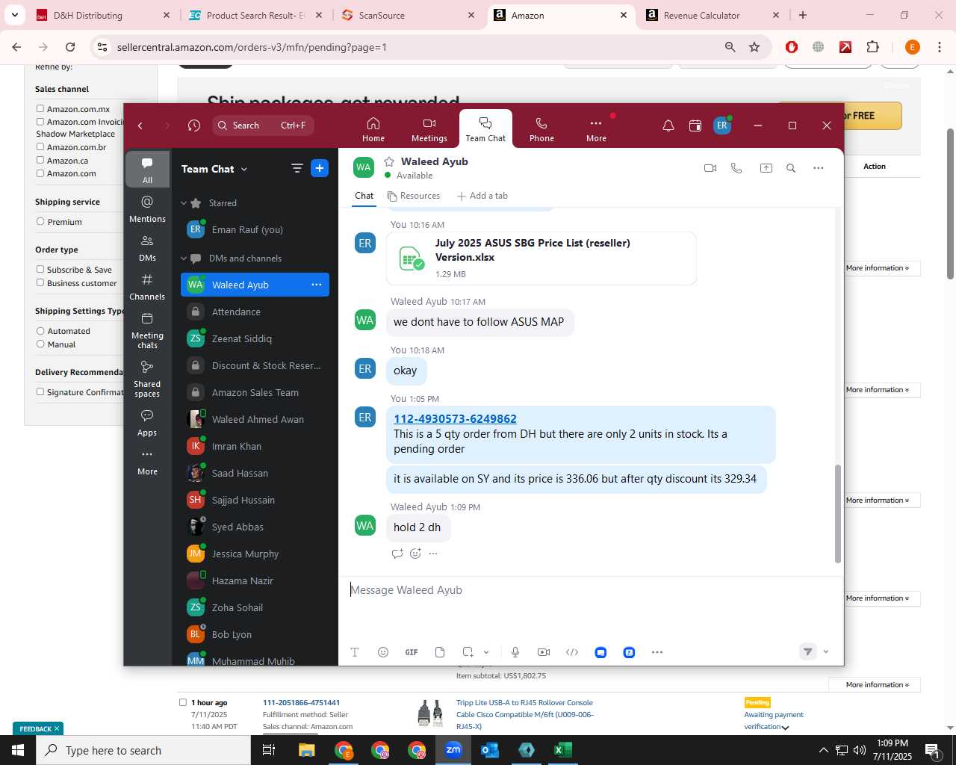Share screen to Waleed Ayub chat
Screen dimensions: 956x765
pos(766,168)
